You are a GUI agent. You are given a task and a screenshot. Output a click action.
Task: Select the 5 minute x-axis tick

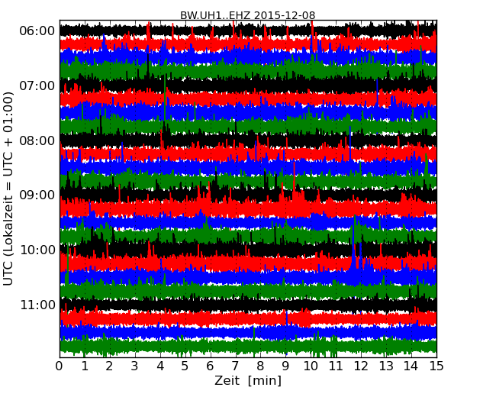(185, 366)
